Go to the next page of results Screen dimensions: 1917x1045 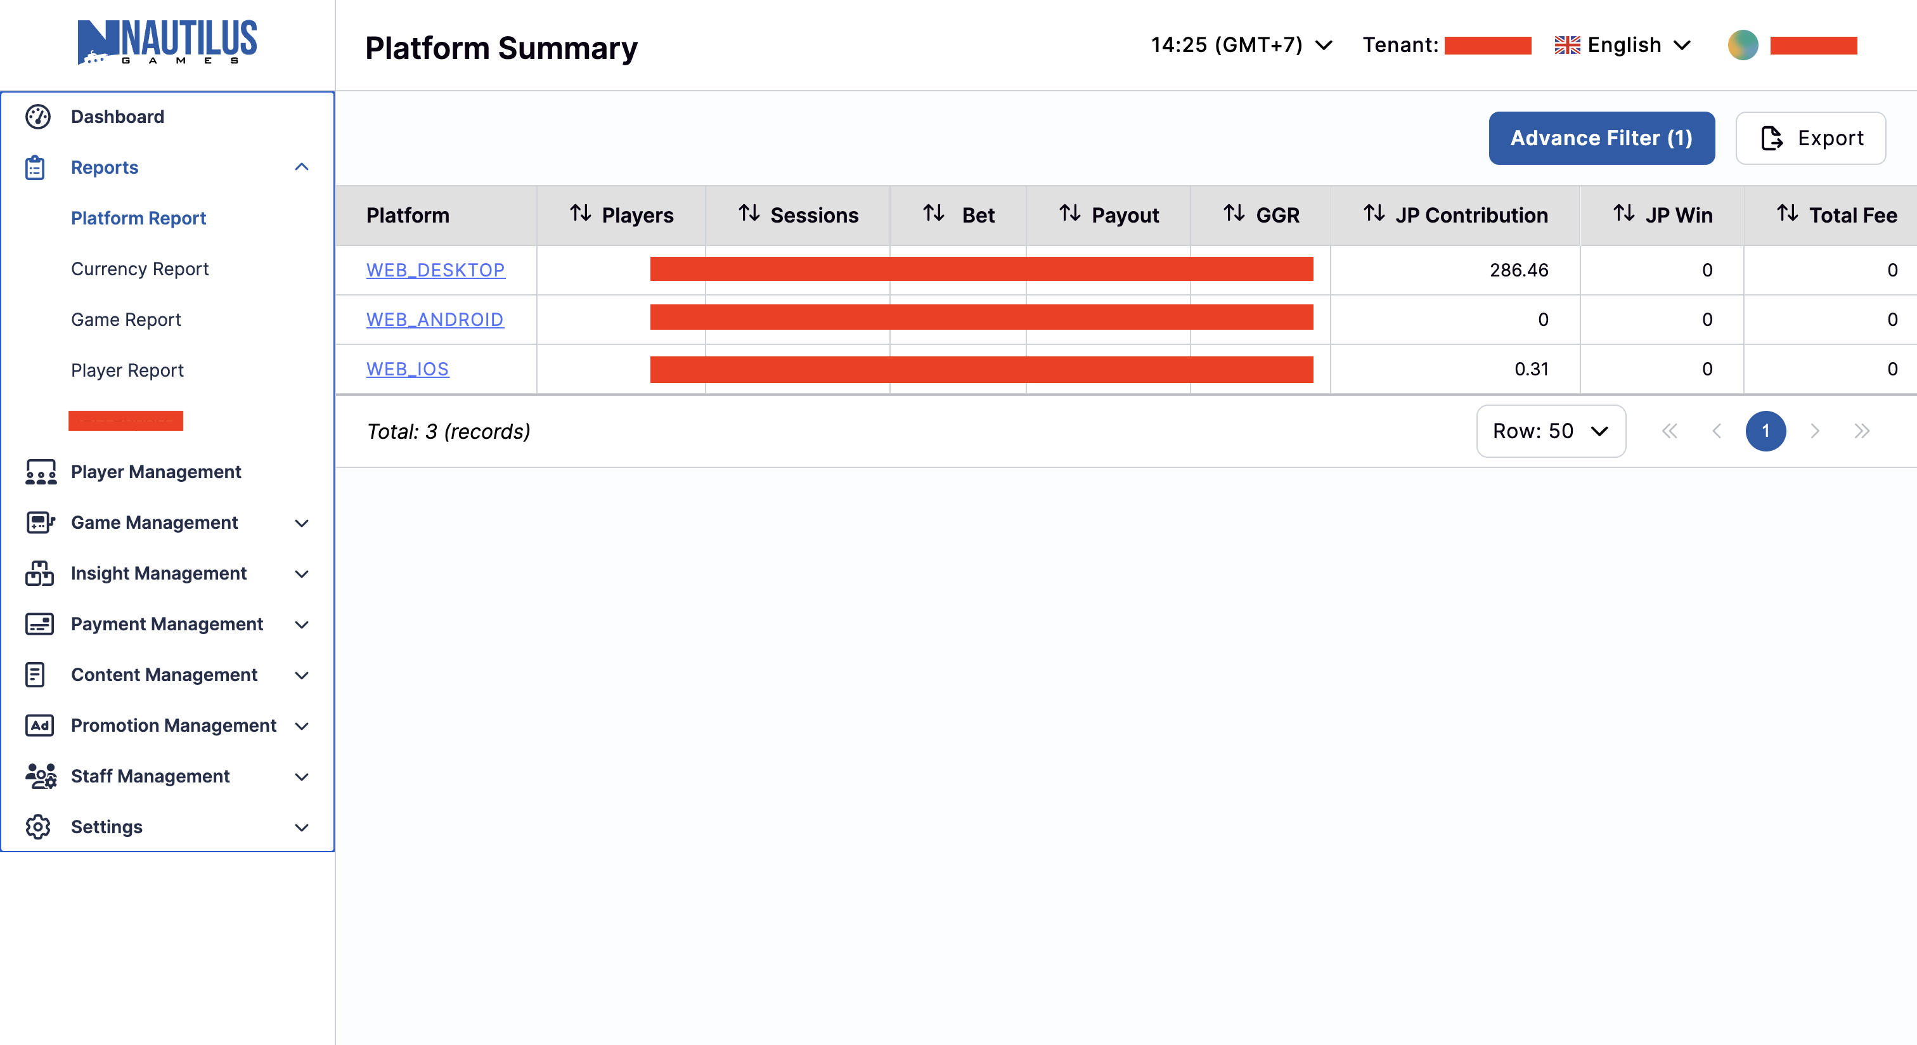coord(1814,431)
